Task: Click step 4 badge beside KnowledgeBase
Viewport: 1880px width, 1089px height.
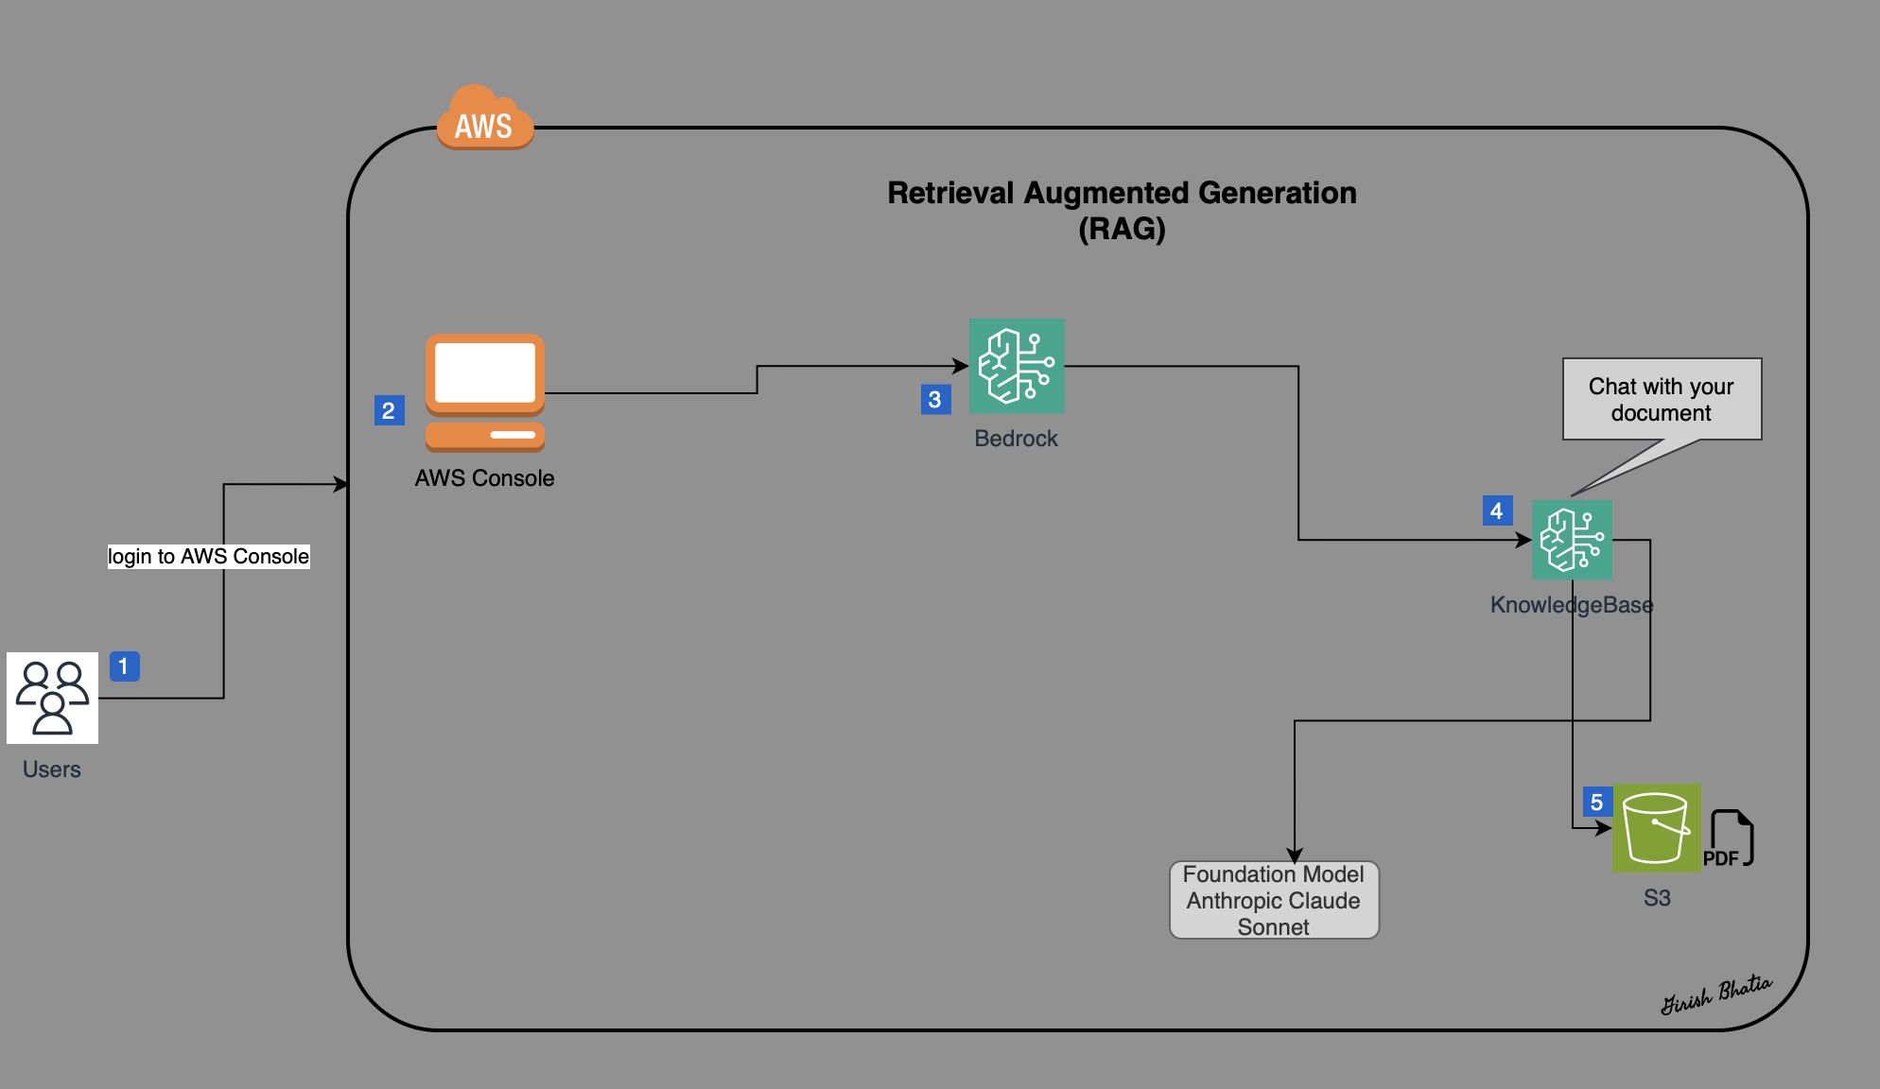Action: pos(1497,511)
